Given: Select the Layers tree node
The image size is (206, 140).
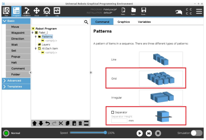Looking at the screenshot, I should coord(46,45).
